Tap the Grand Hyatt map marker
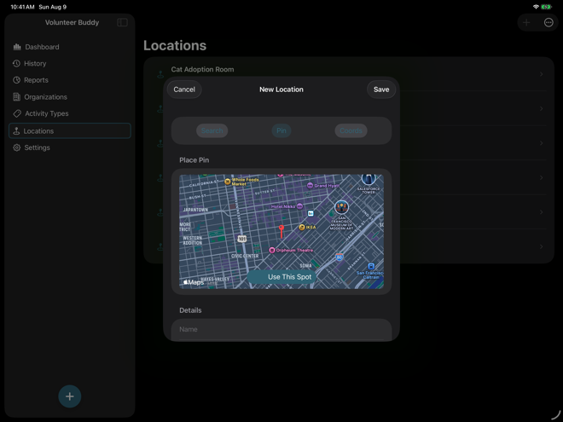The height and width of the screenshot is (422, 563). 311,186
